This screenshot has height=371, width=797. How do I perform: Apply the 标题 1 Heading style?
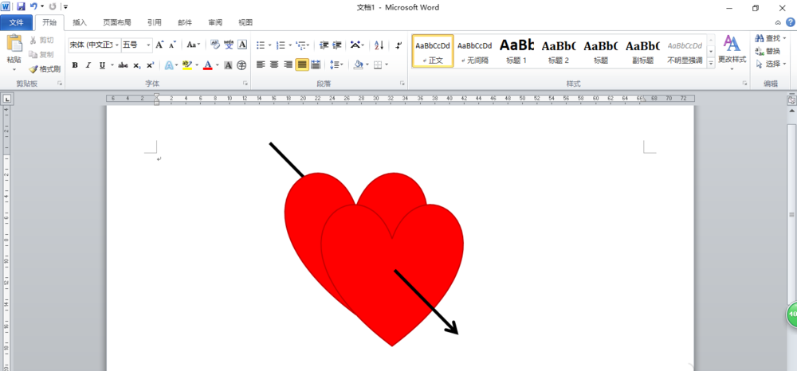[516, 51]
